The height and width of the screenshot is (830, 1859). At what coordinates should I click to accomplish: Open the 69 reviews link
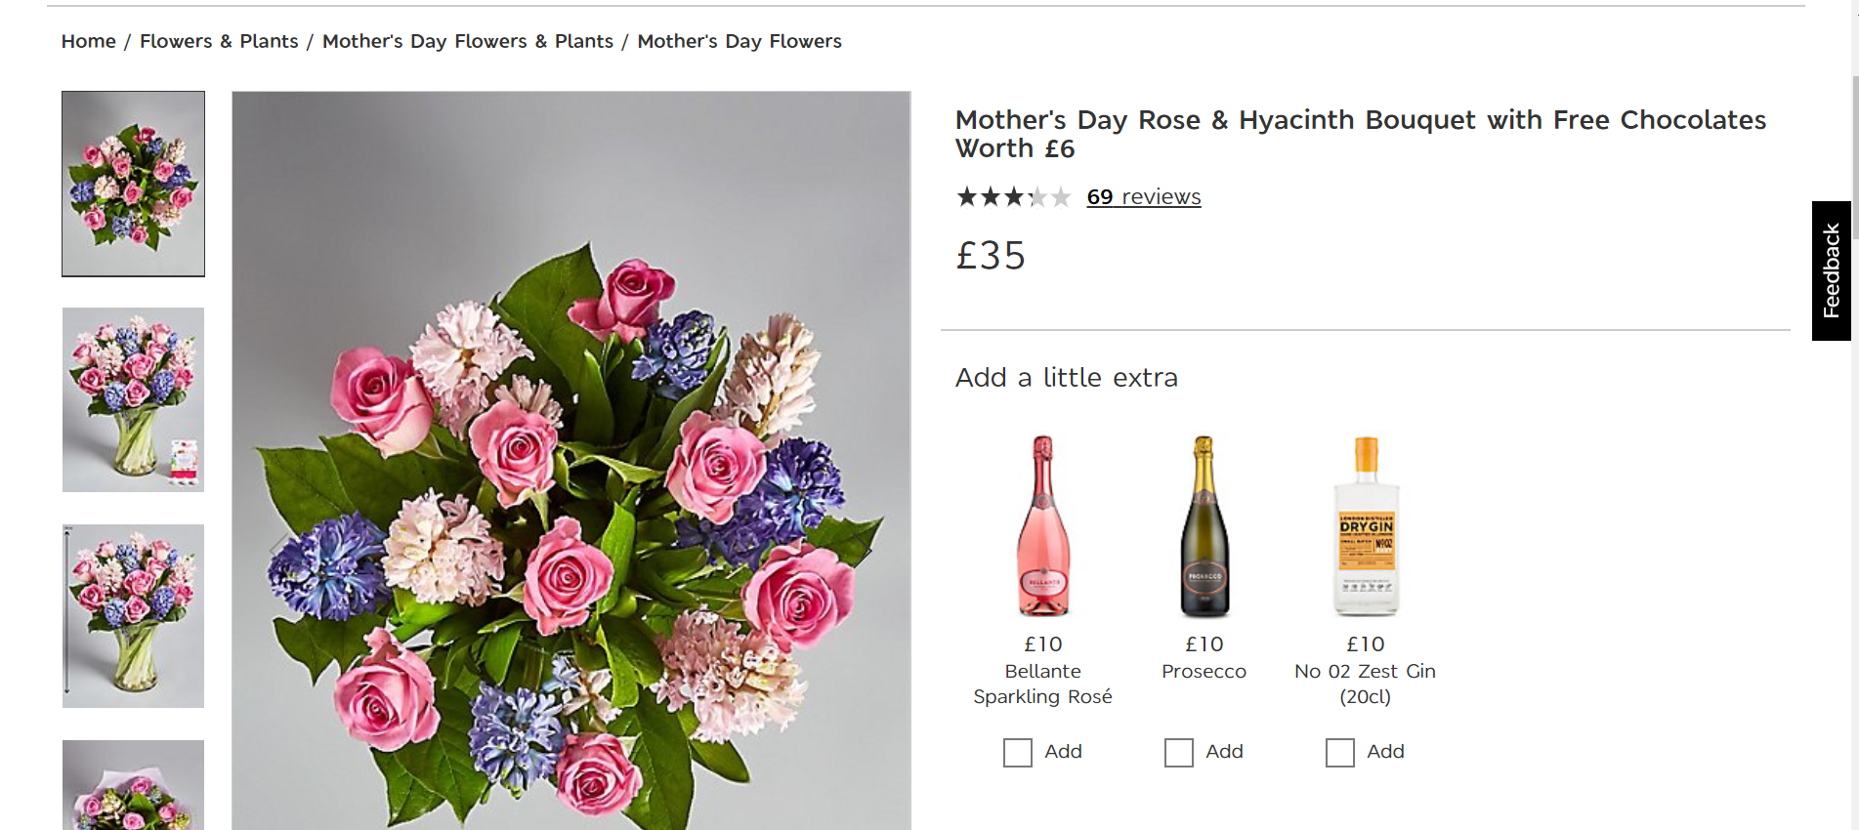click(x=1144, y=197)
